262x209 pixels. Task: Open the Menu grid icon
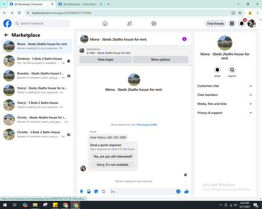point(232,24)
